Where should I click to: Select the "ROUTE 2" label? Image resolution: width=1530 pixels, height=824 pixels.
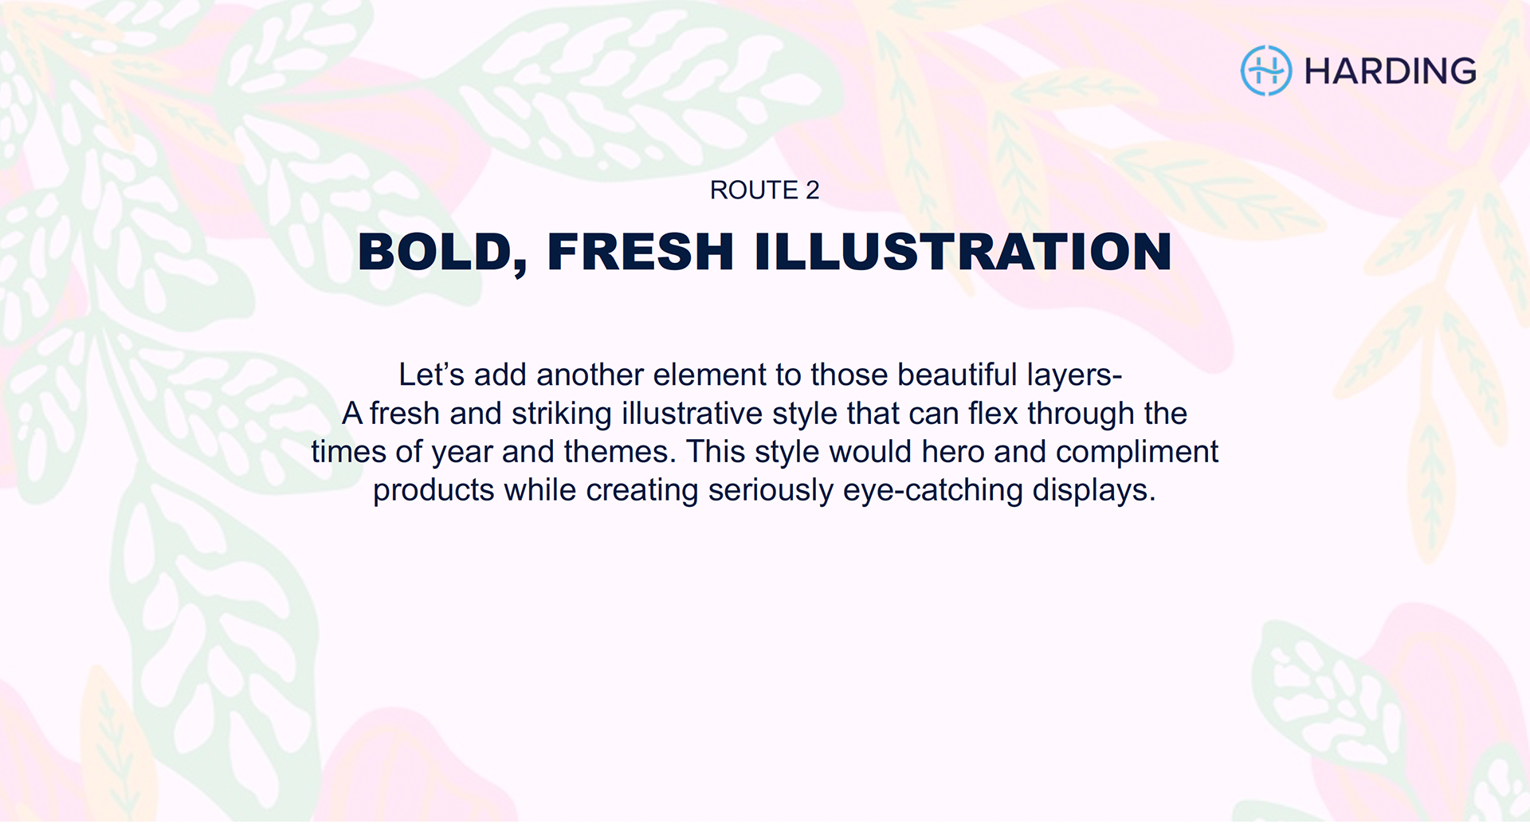pos(764,190)
